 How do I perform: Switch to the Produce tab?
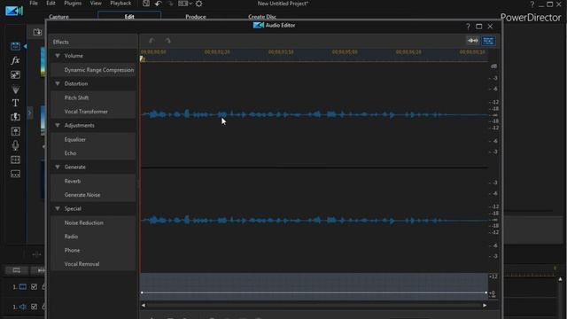click(196, 17)
